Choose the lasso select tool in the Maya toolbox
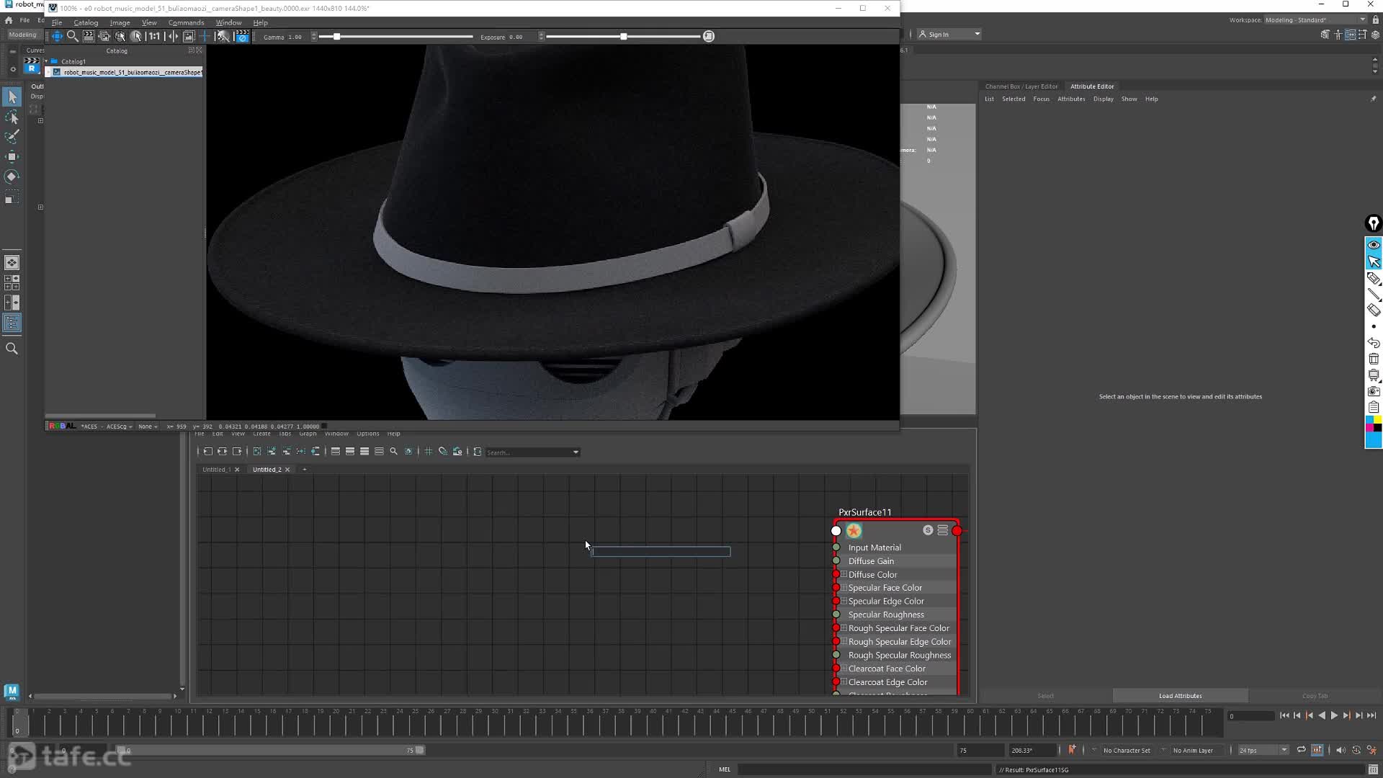The height and width of the screenshot is (778, 1383). (x=12, y=117)
